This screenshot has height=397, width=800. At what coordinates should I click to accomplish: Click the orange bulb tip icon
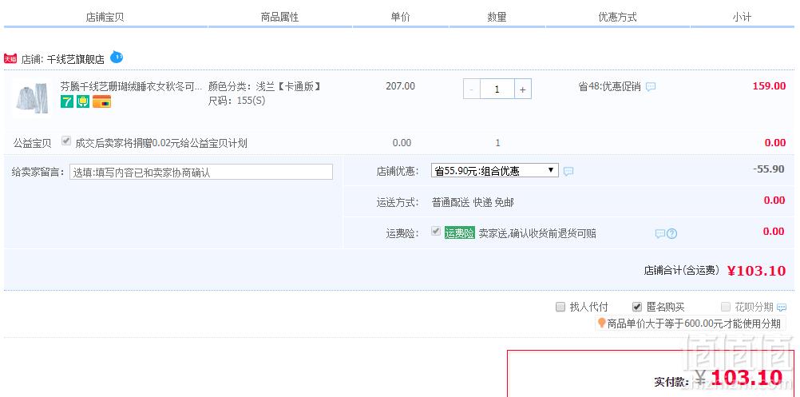(x=601, y=323)
